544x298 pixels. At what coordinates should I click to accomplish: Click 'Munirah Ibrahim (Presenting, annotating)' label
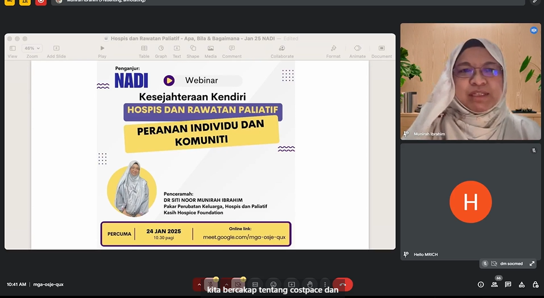click(x=106, y=1)
